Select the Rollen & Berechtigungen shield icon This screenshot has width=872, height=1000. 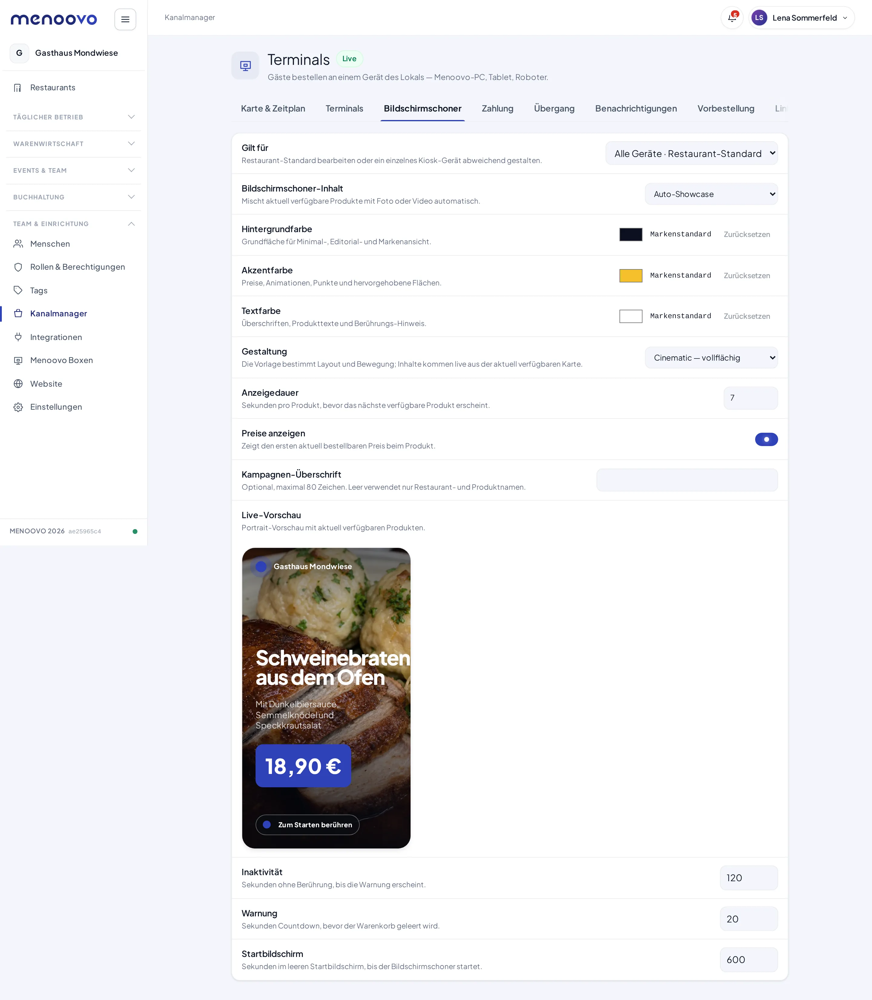click(18, 267)
